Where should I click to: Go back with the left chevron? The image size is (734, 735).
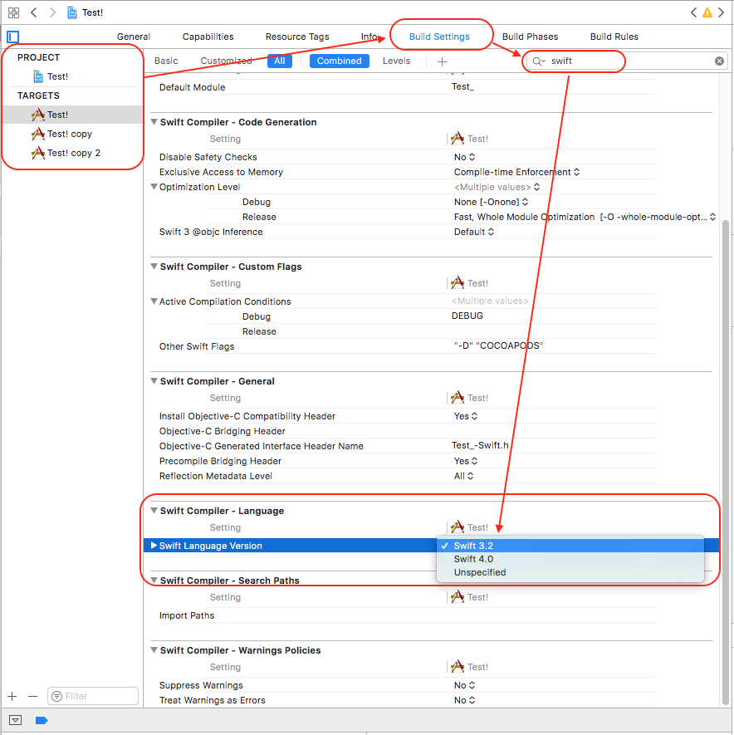pos(34,12)
